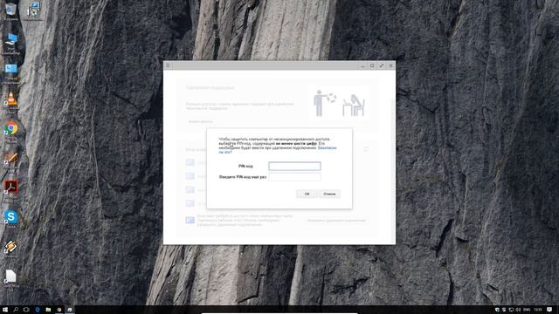Open the hamburger menu in the app title bar
Image resolution: width=559 pixels, height=314 pixels.
click(x=168, y=65)
